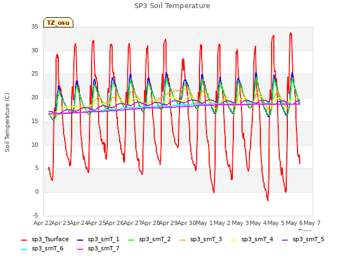
Task: Click the chart title SP3 Soil Temperature
Action: tap(172, 6)
